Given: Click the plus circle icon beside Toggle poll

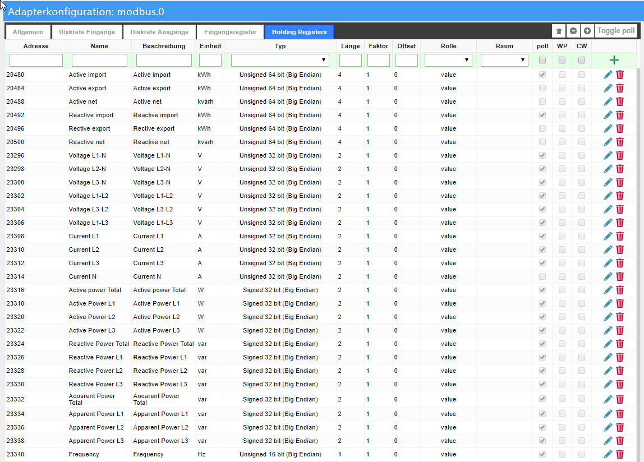Looking at the screenshot, I should 587,31.
